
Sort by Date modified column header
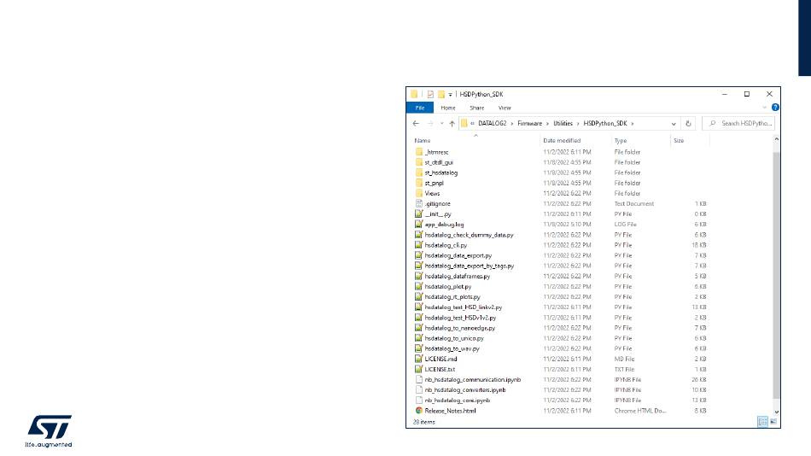point(562,140)
